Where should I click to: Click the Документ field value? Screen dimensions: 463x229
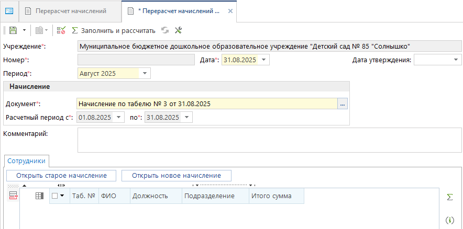[207, 104]
